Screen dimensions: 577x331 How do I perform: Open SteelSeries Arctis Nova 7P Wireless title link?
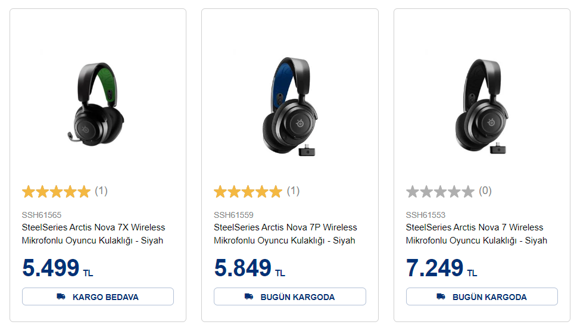click(x=285, y=234)
